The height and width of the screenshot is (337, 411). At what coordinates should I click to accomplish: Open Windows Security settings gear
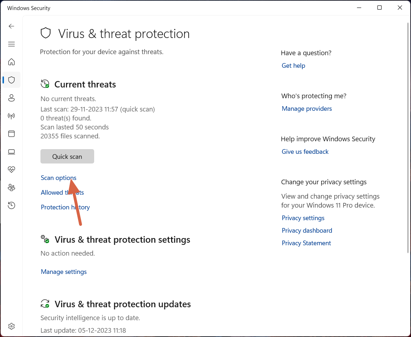(11, 326)
